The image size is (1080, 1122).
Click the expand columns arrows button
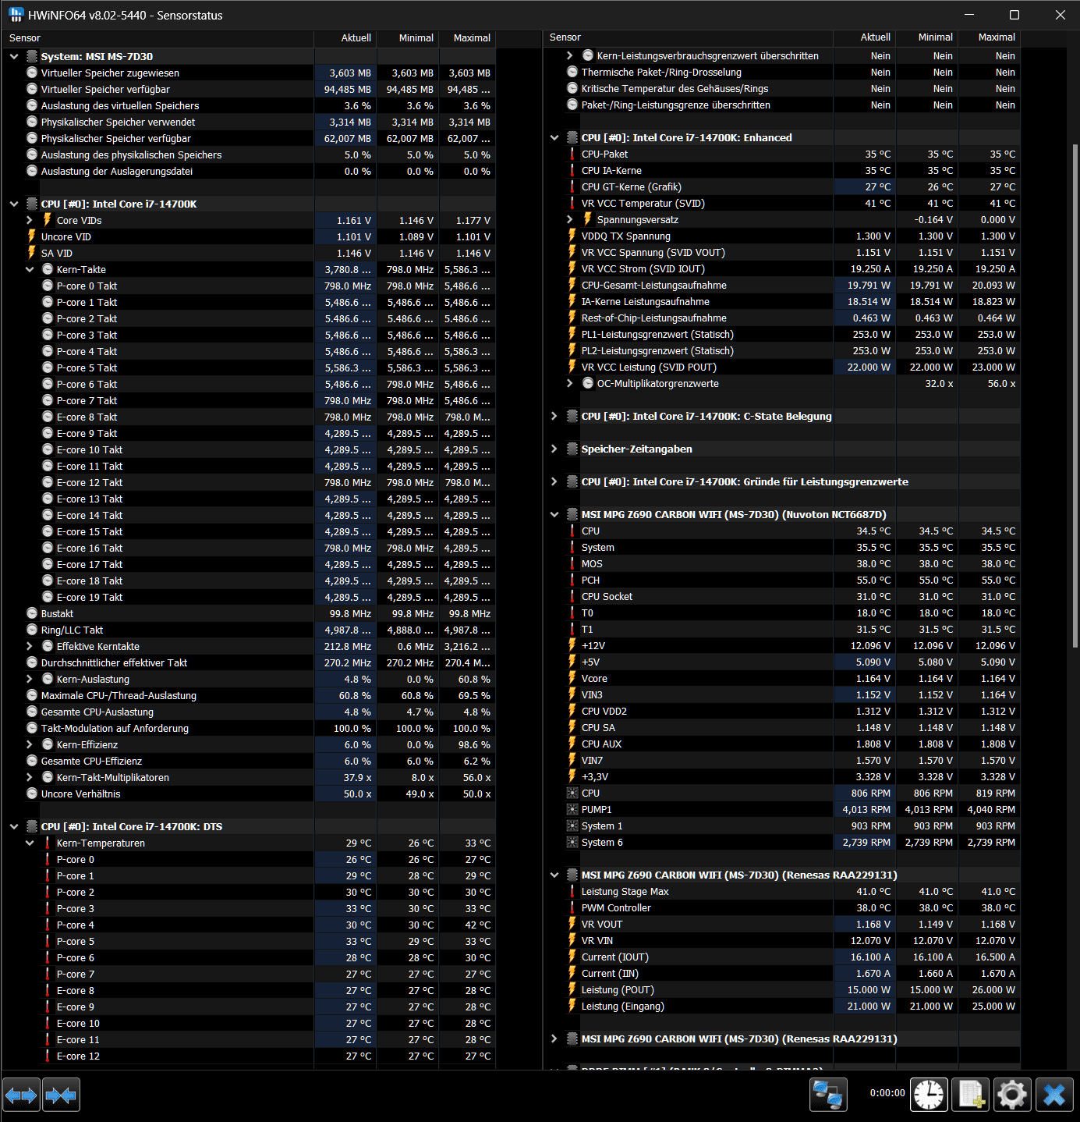click(21, 1095)
